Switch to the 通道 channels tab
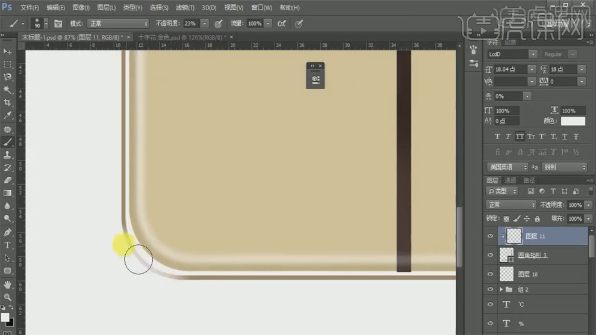The height and width of the screenshot is (335, 596). point(511,180)
